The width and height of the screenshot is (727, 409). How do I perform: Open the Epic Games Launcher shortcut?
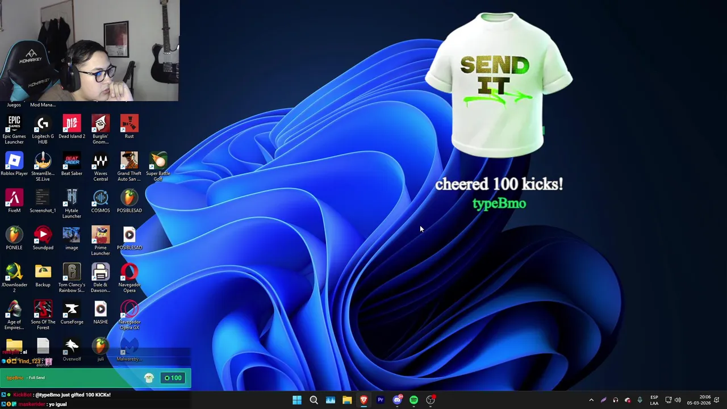(x=14, y=129)
